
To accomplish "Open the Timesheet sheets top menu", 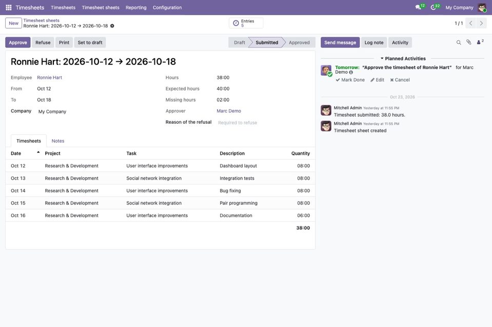I will point(101,8).
